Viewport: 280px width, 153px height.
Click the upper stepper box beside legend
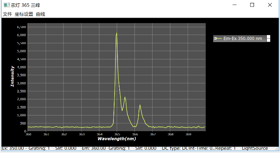click(x=268, y=37)
